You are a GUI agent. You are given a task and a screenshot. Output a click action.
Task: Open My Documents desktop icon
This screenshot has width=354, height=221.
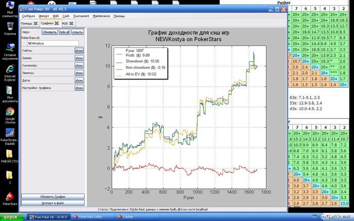10,94
